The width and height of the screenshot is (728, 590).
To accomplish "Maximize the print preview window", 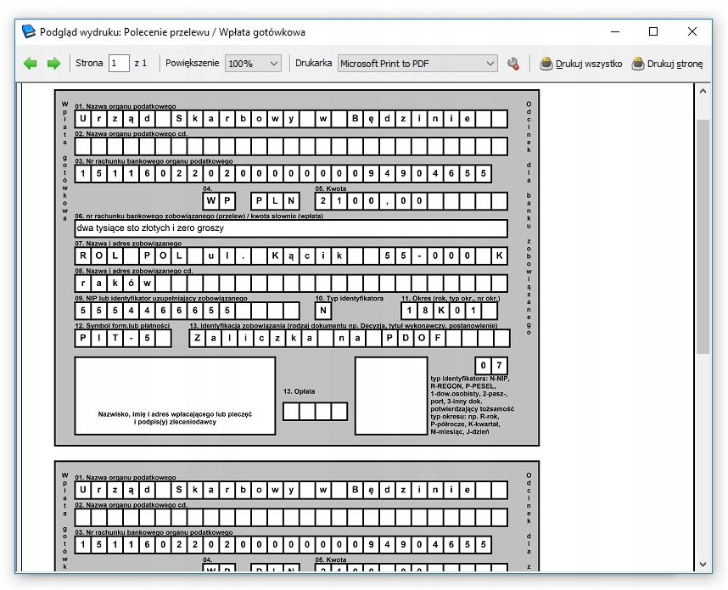I will point(653,32).
